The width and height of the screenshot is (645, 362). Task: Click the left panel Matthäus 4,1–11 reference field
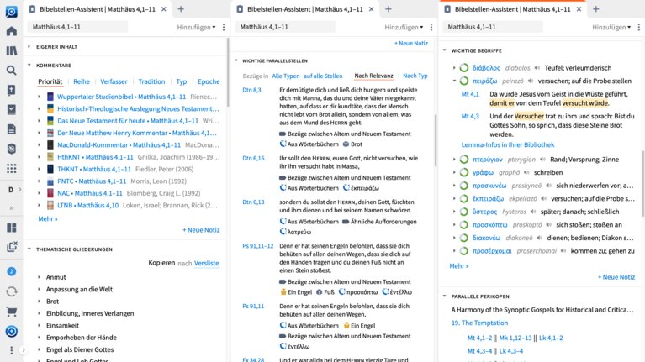tap(77, 27)
